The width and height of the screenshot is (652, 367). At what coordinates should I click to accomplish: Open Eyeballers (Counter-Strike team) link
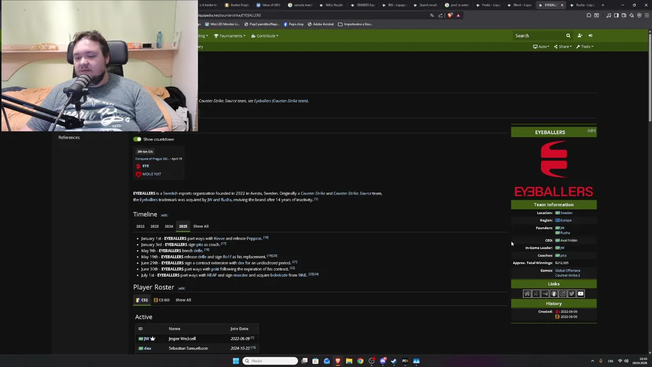pyautogui.click(x=281, y=101)
